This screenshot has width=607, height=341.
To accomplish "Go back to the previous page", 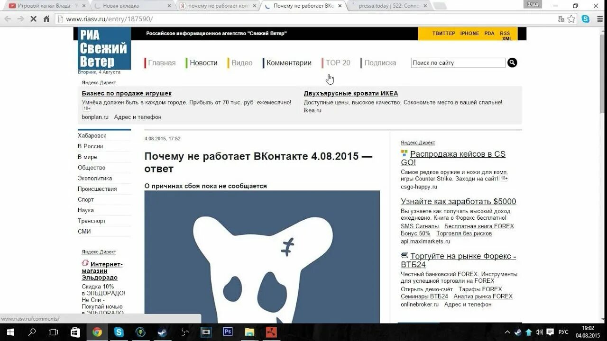I will click(x=8, y=19).
